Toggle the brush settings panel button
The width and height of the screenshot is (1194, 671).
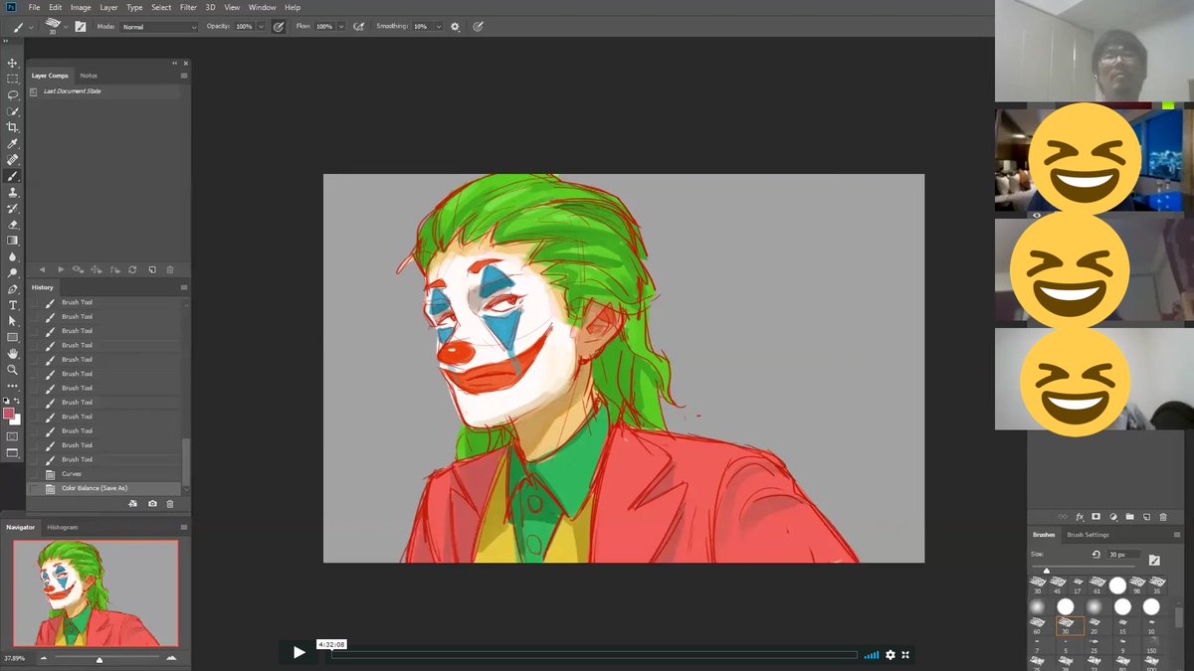click(x=80, y=26)
